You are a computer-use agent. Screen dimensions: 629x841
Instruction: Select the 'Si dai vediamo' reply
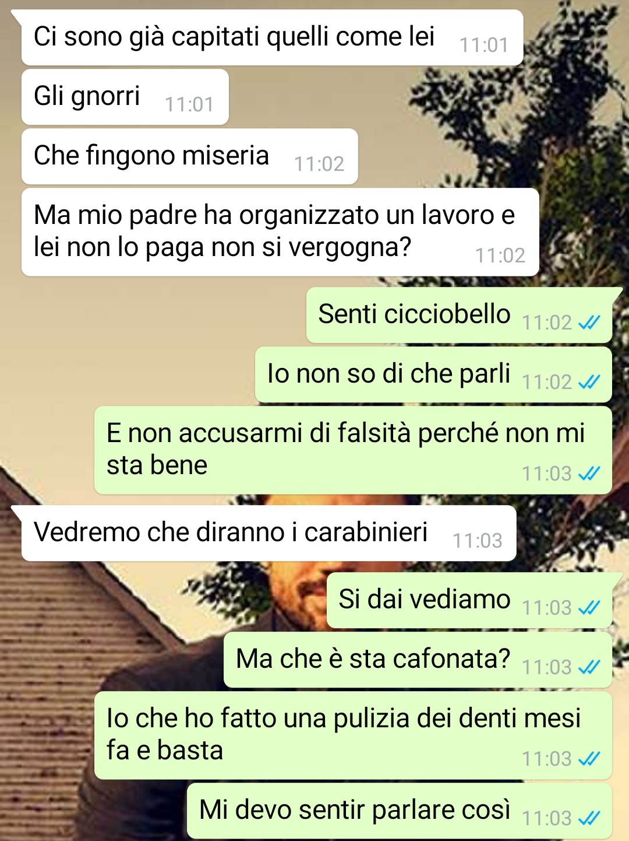pos(469,600)
